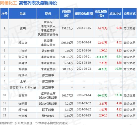The image size is (137, 125).
Task: Click the 高管列表及最新持股 heading
Action: pos(38,3)
